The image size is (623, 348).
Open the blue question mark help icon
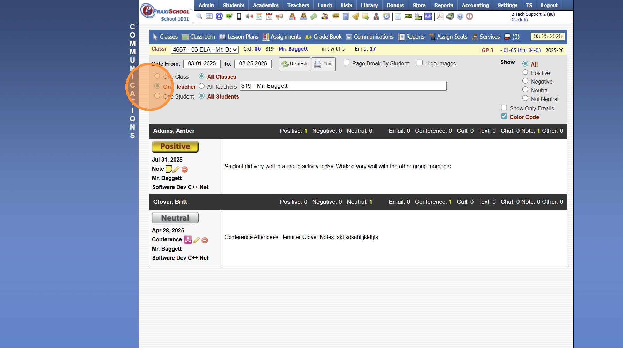click(460, 16)
